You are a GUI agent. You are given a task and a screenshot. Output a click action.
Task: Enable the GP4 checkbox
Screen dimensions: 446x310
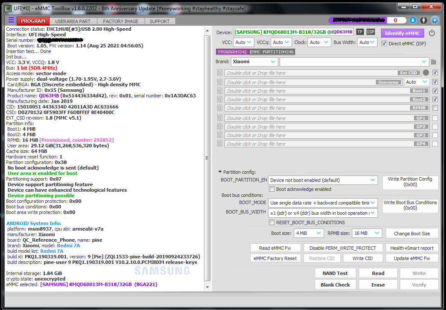click(x=435, y=143)
